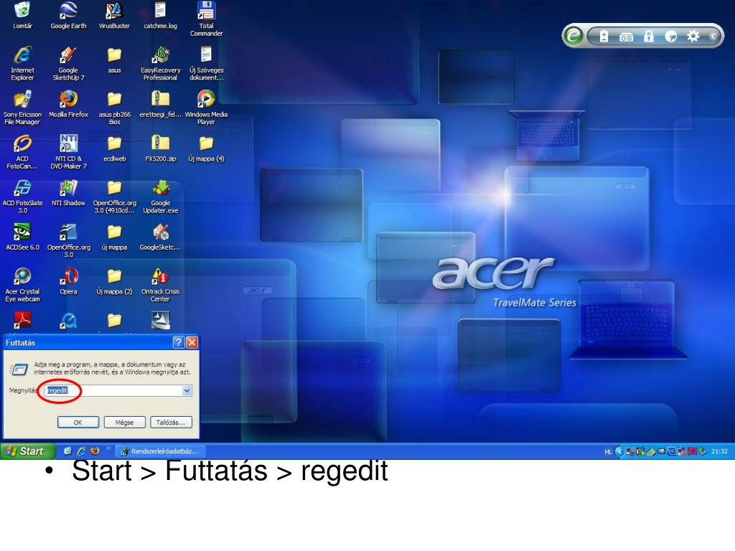
Task: Open Sony Ericsson File Manager icon
Action: 22,108
